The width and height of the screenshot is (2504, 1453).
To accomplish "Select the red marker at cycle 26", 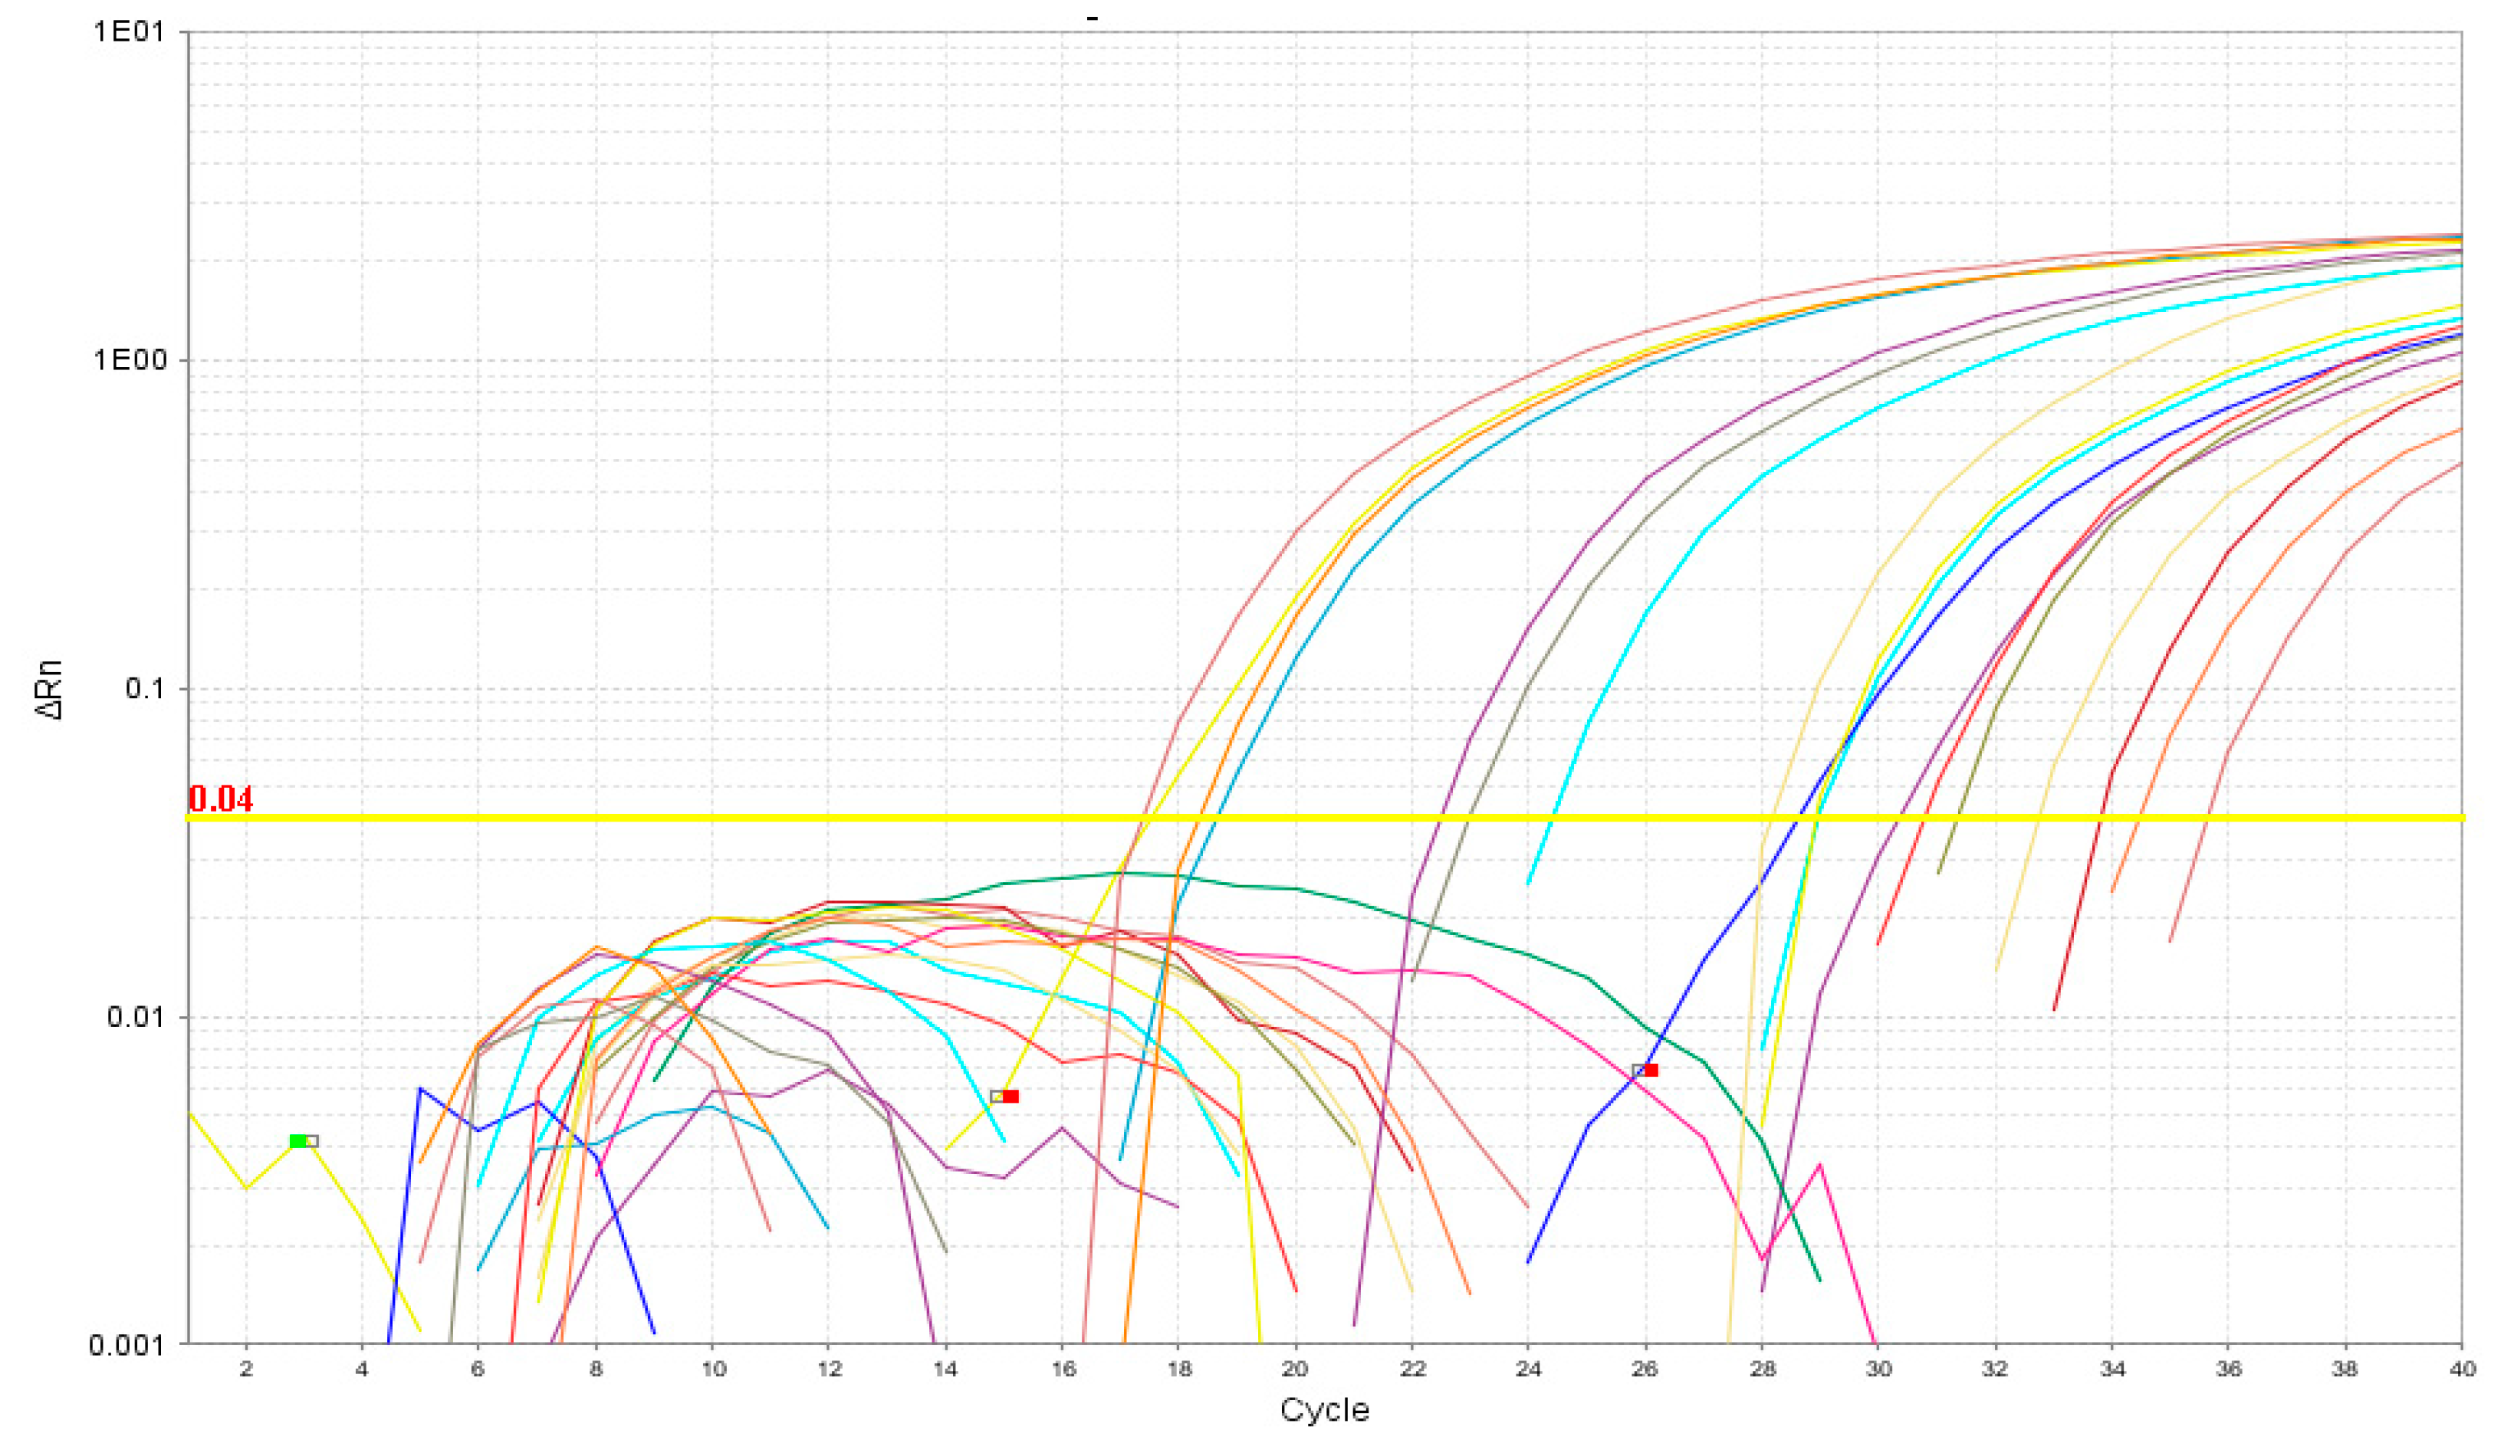I will point(1651,1071).
